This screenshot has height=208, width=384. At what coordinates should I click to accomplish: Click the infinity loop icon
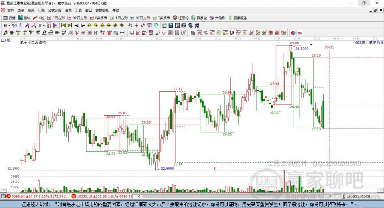point(300,33)
